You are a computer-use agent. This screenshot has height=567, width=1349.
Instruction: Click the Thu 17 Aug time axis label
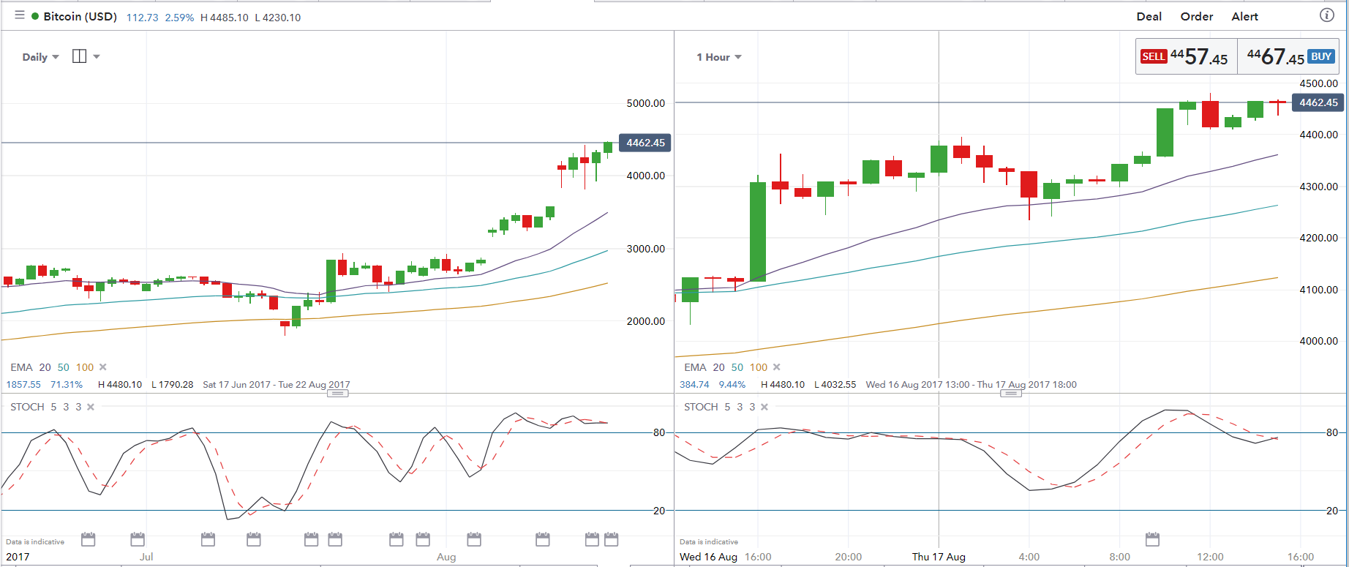939,557
